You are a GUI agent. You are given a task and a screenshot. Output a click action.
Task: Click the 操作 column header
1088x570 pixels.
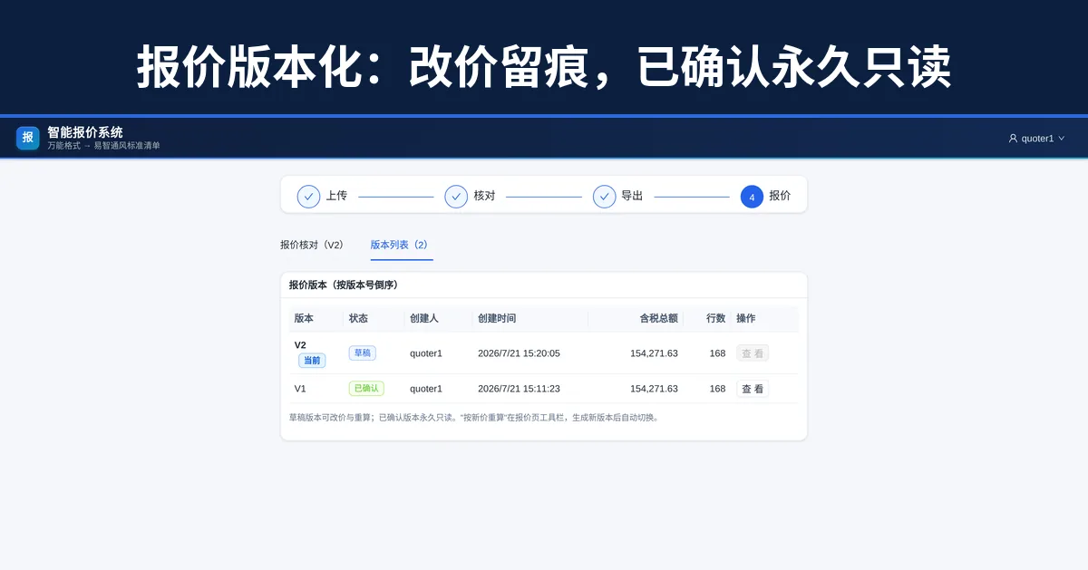(746, 318)
